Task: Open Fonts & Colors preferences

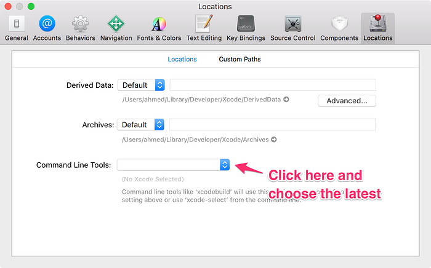Action: 159,28
